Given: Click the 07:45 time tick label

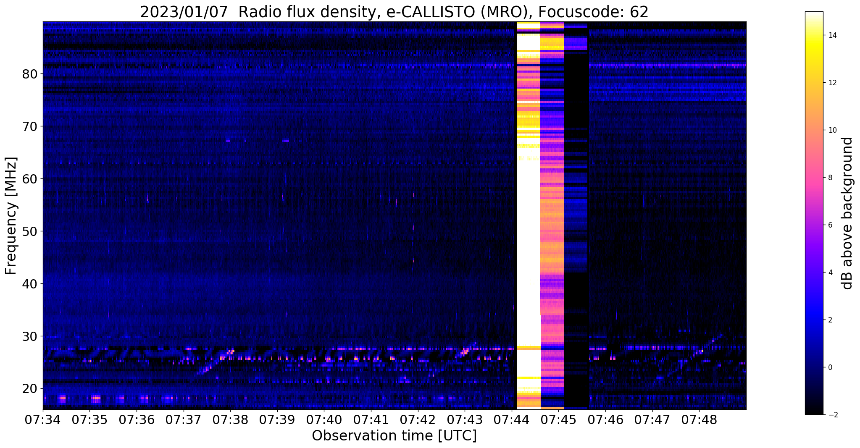Looking at the screenshot, I should coord(558,419).
